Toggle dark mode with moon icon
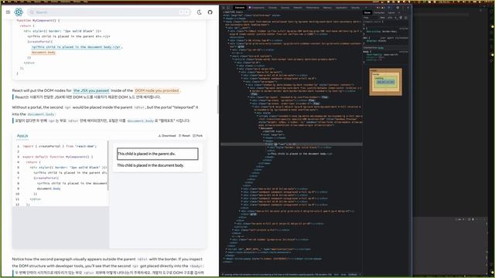The image size is (495, 278). click(x=200, y=12)
